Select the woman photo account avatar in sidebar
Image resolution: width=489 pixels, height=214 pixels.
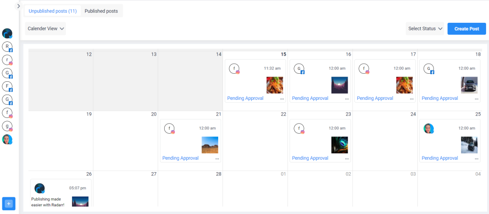[x=7, y=139]
